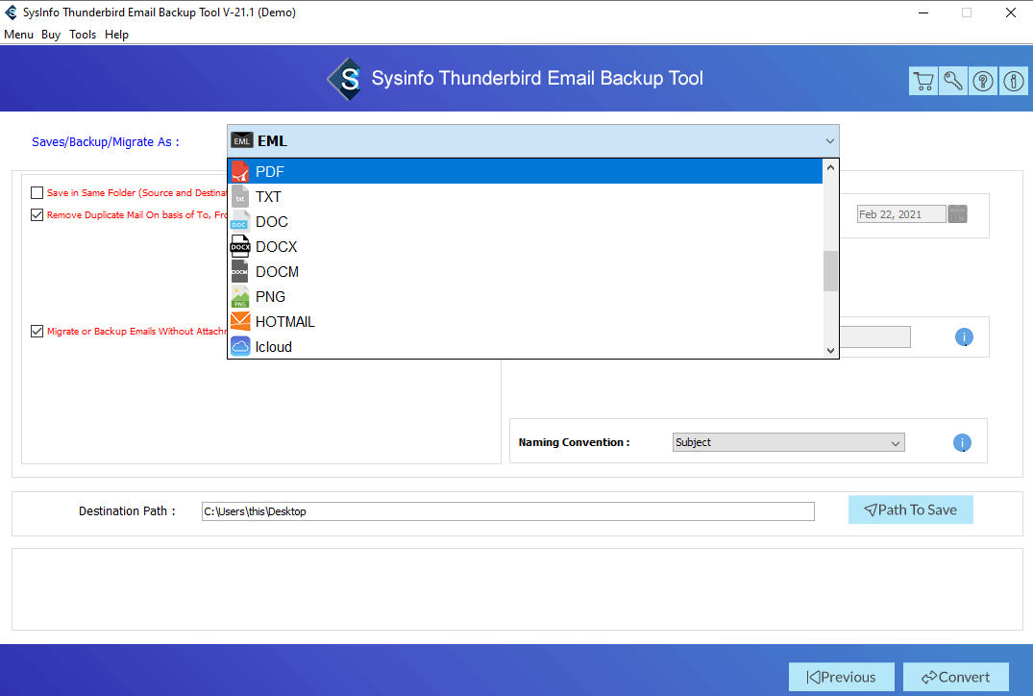Choose Icloud option in format list
Screen dimensions: 1033x696
pos(525,347)
